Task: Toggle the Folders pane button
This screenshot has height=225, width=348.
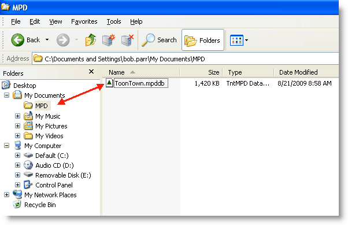Action: [x=203, y=40]
